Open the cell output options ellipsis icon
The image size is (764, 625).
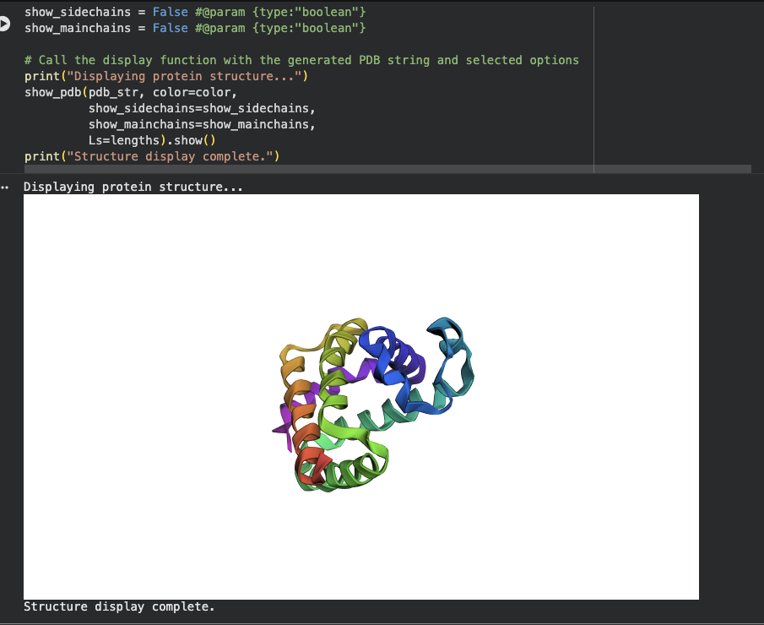tap(5, 187)
